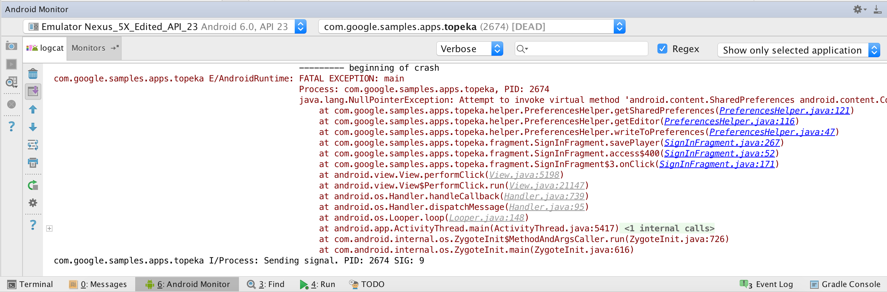Expand the <1 internal calls> fold
Screen dimensions: 887x292
pyautogui.click(x=669, y=228)
